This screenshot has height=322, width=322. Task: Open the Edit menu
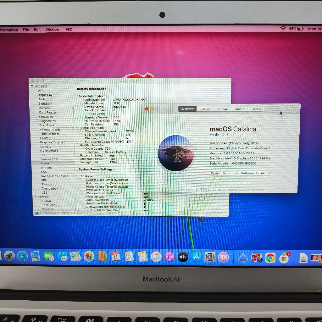point(37,30)
